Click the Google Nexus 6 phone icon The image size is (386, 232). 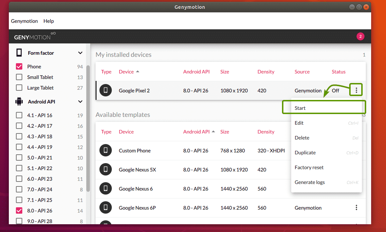coord(105,189)
